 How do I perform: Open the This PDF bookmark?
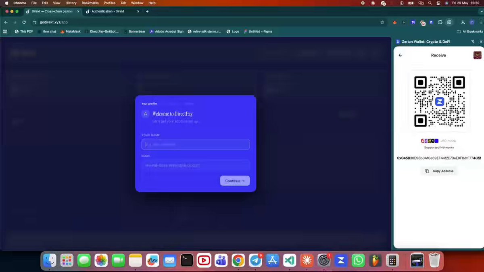[24, 31]
